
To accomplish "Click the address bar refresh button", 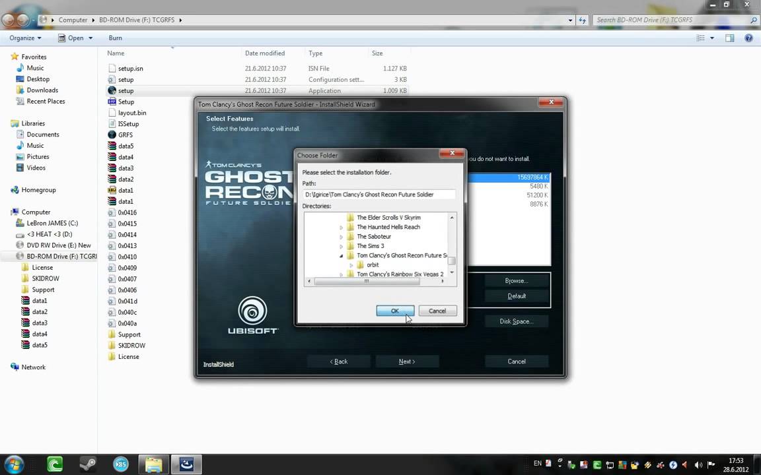I will [582, 20].
